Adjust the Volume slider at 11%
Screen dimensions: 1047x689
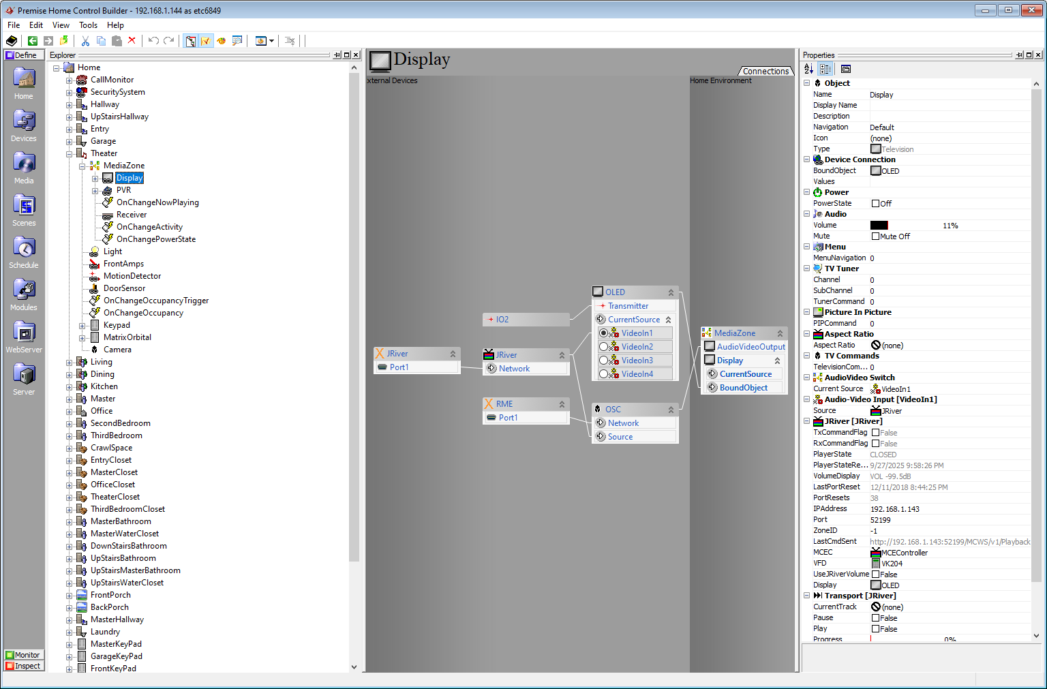(x=879, y=225)
